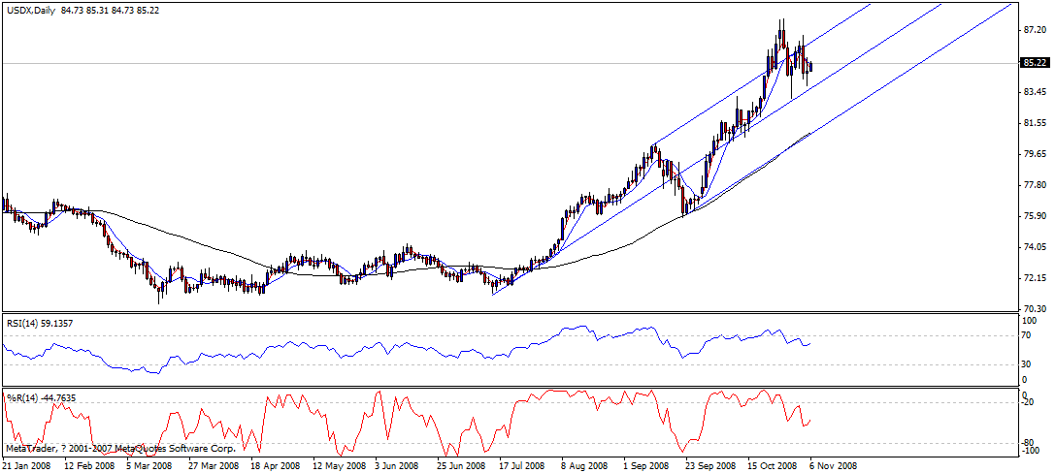Image resolution: width=1055 pixels, height=473 pixels.
Task: Click the 17 Jul 2008 date label
Action: click(x=520, y=465)
